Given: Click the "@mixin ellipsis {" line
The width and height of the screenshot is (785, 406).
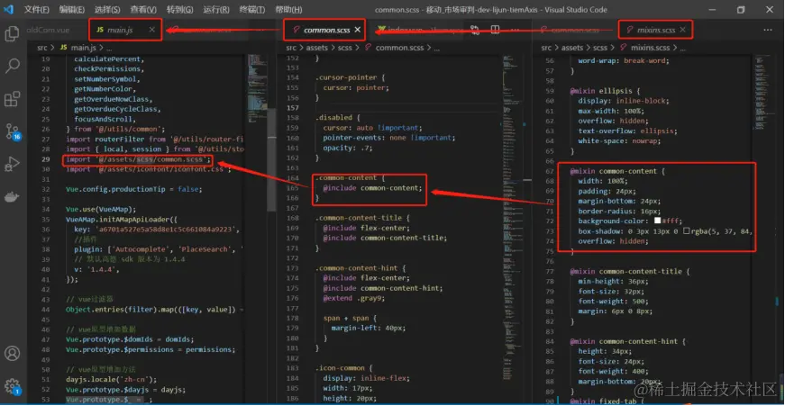Looking at the screenshot, I should [606, 91].
